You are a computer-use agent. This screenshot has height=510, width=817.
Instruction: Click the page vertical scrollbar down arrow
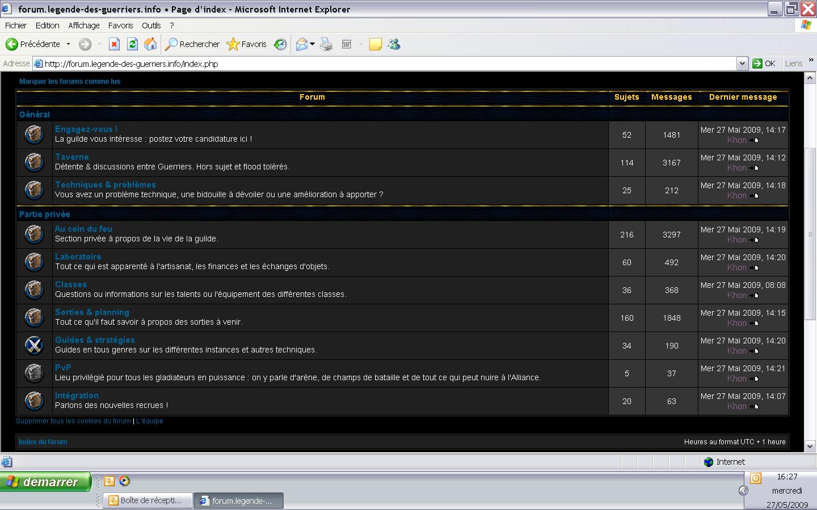pos(810,446)
